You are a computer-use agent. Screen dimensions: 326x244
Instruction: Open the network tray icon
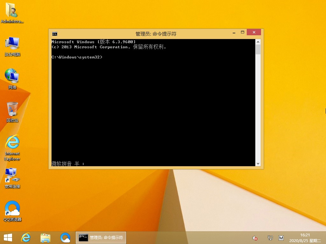[270, 238]
